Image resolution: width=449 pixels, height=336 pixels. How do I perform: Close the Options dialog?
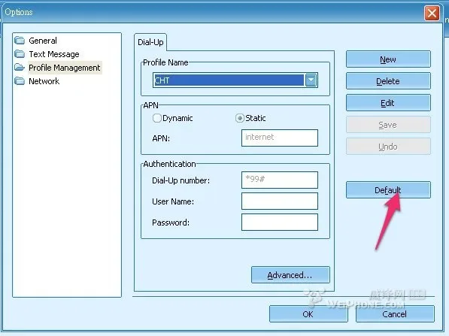point(432,14)
